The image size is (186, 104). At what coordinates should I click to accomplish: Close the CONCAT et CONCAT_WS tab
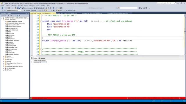[55, 13]
